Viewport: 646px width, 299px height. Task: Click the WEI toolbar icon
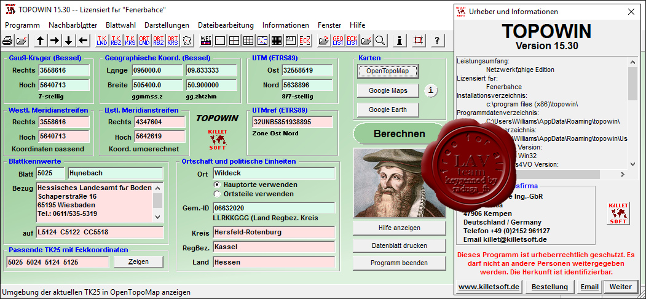coord(205,41)
